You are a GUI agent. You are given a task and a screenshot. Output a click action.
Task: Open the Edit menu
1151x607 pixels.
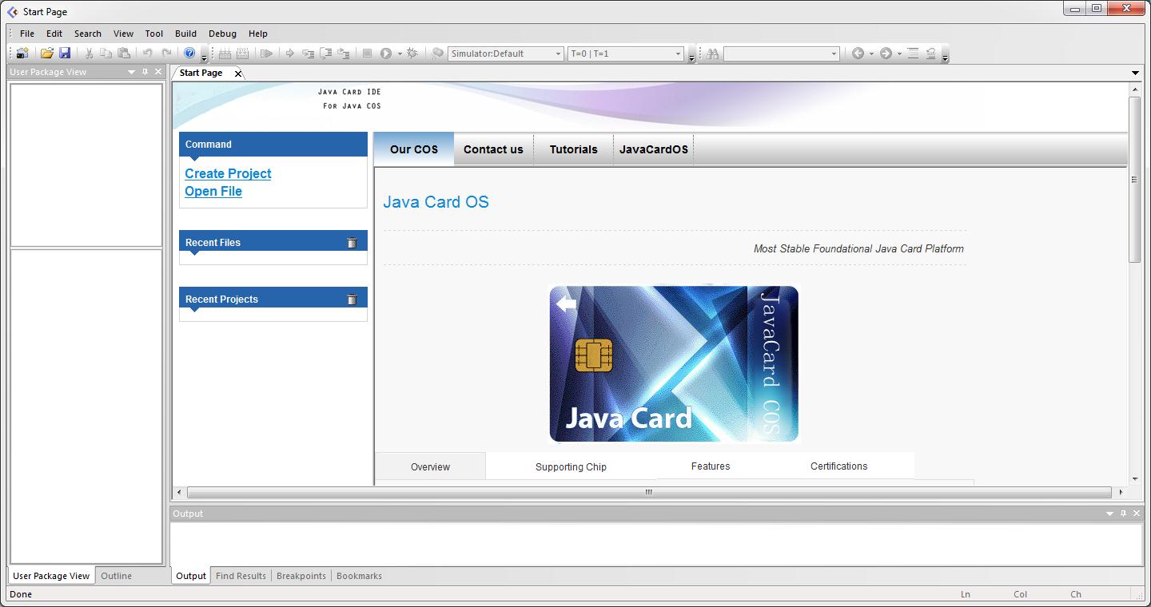click(54, 34)
